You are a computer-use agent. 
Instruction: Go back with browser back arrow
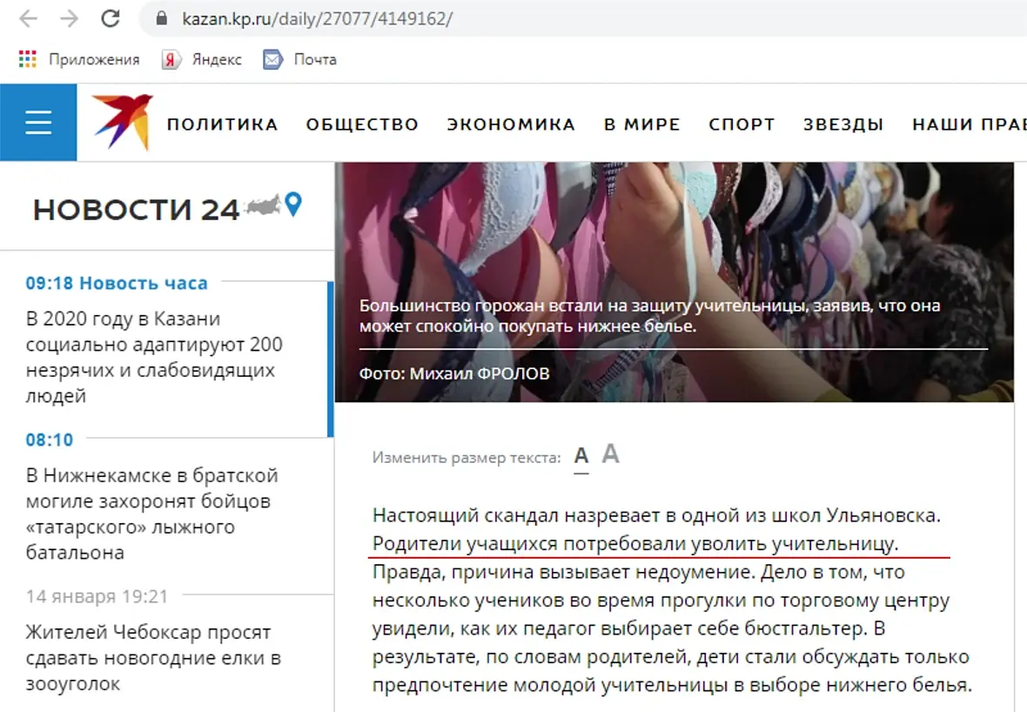28,18
